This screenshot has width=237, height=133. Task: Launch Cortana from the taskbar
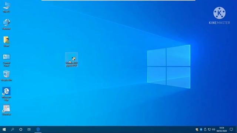(x=21, y=129)
